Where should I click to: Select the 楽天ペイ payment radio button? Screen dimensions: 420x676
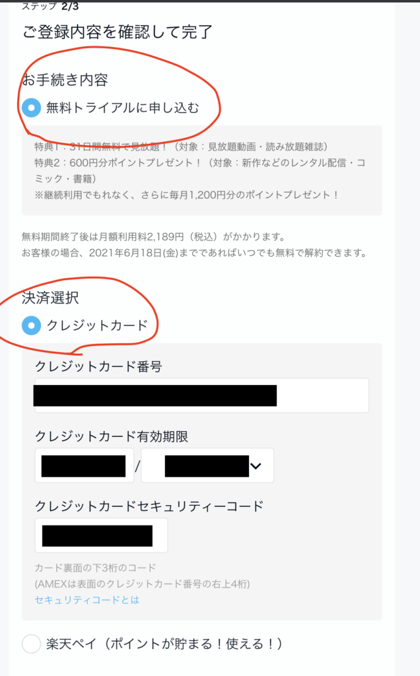pos(32,644)
